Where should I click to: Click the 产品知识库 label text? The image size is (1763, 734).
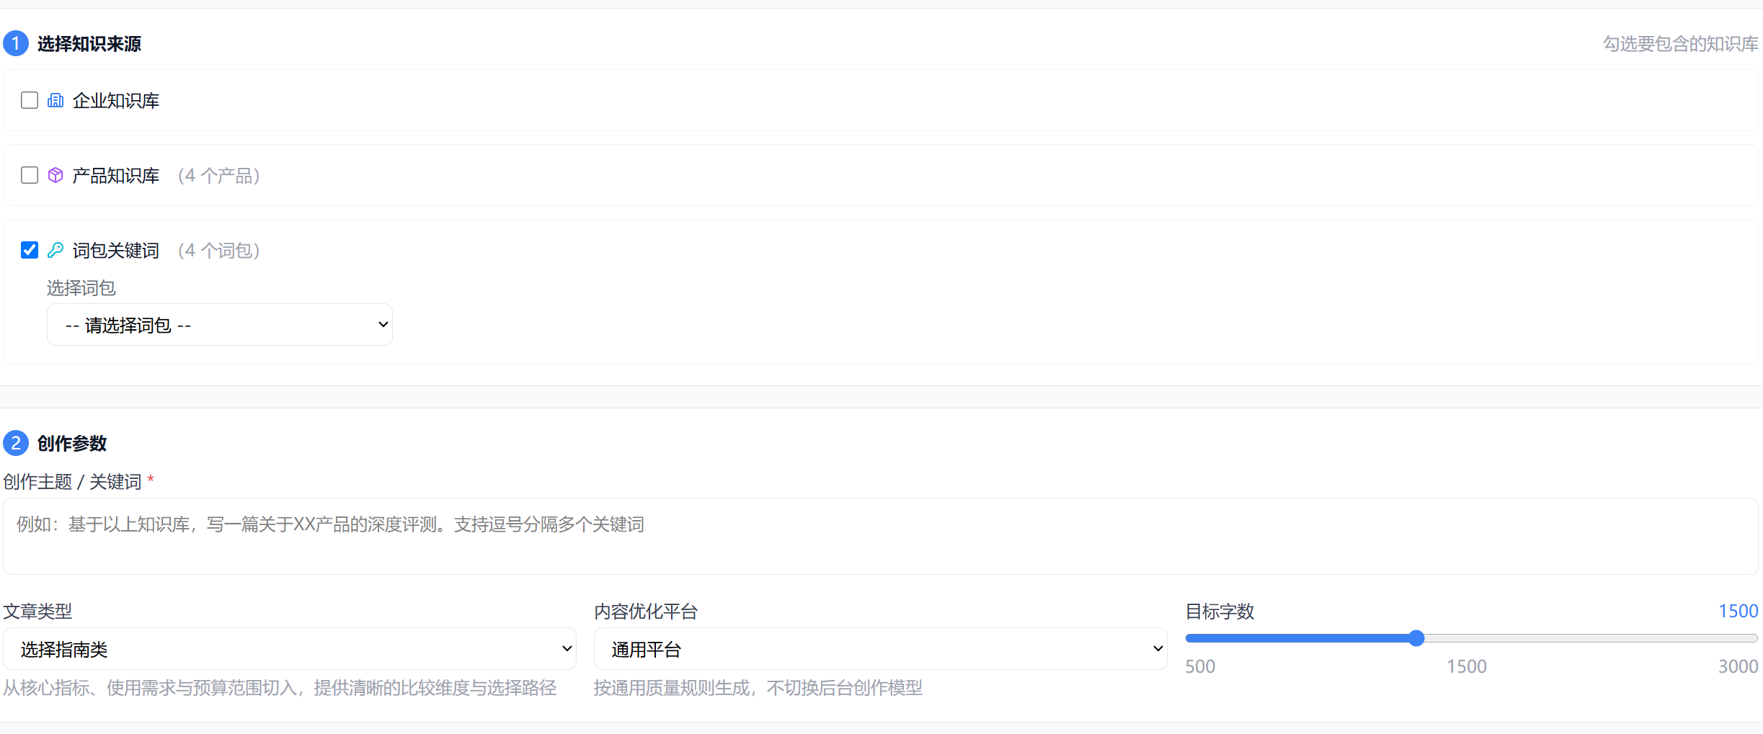tap(116, 176)
